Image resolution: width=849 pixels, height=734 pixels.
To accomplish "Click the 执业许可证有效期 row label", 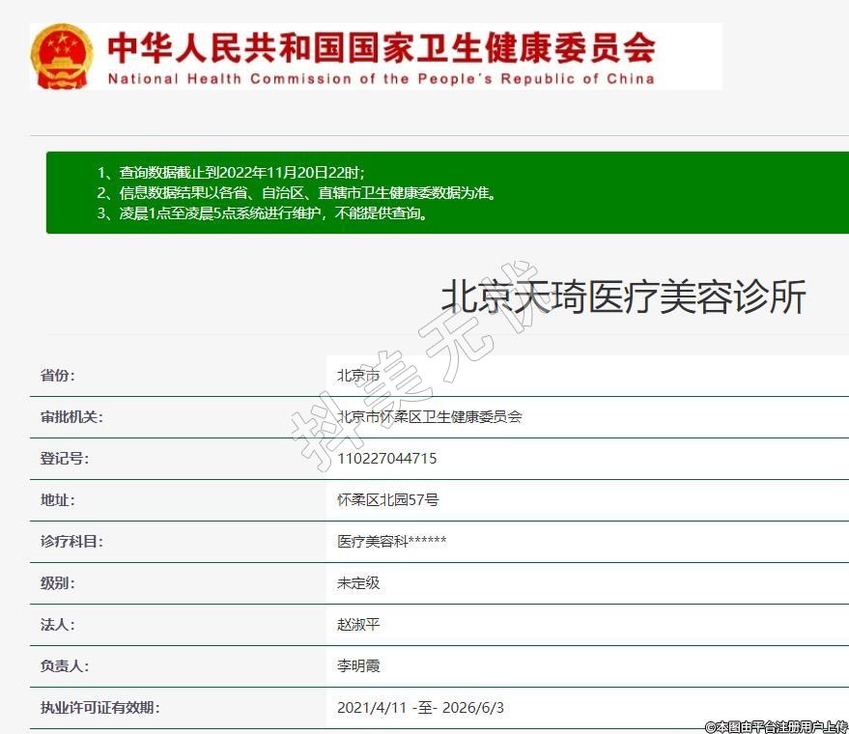I will [x=99, y=708].
